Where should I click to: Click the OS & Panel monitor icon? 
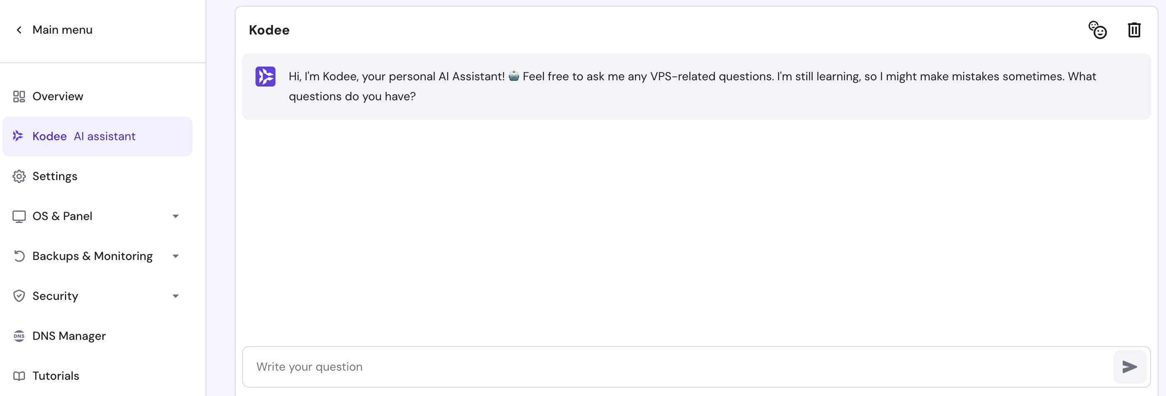click(x=19, y=216)
